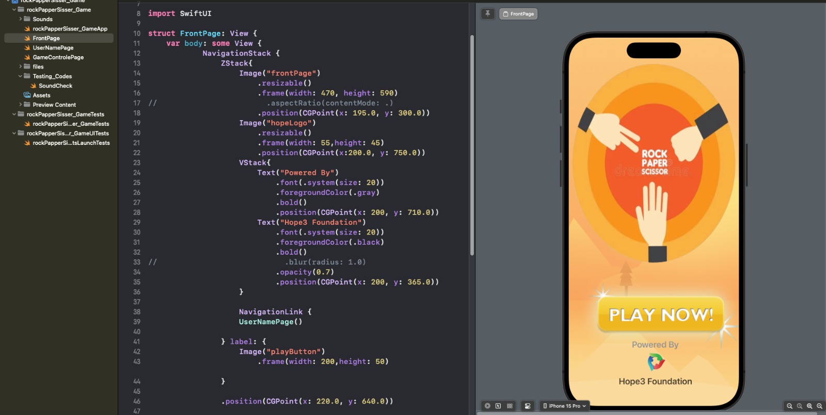Open the iPhone 15 Pro device dropdown
This screenshot has height=415, width=826.
(564, 406)
